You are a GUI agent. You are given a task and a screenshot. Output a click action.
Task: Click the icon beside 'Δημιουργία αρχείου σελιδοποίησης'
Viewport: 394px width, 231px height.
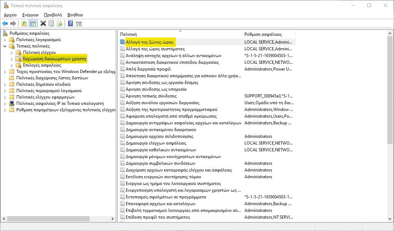click(122, 136)
